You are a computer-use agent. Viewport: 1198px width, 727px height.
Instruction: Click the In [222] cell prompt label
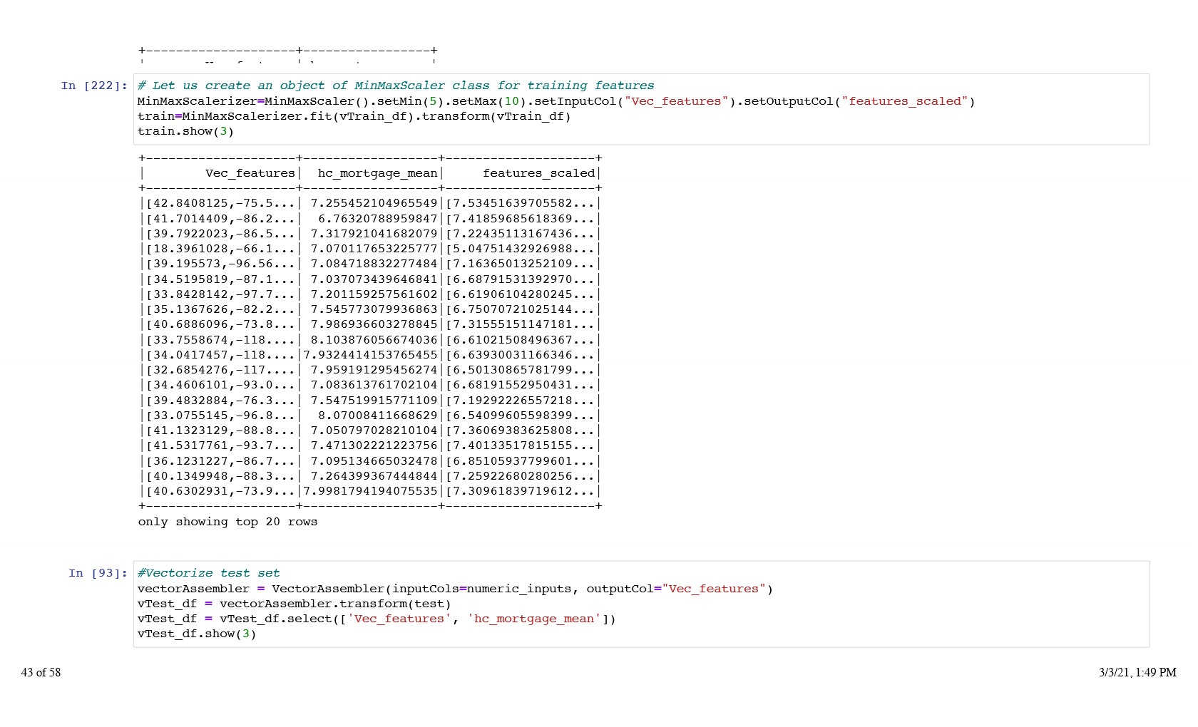(94, 86)
